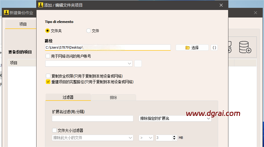The height and width of the screenshot is (147, 264).
Task: Increase the file size MB value
Action: [174, 136]
